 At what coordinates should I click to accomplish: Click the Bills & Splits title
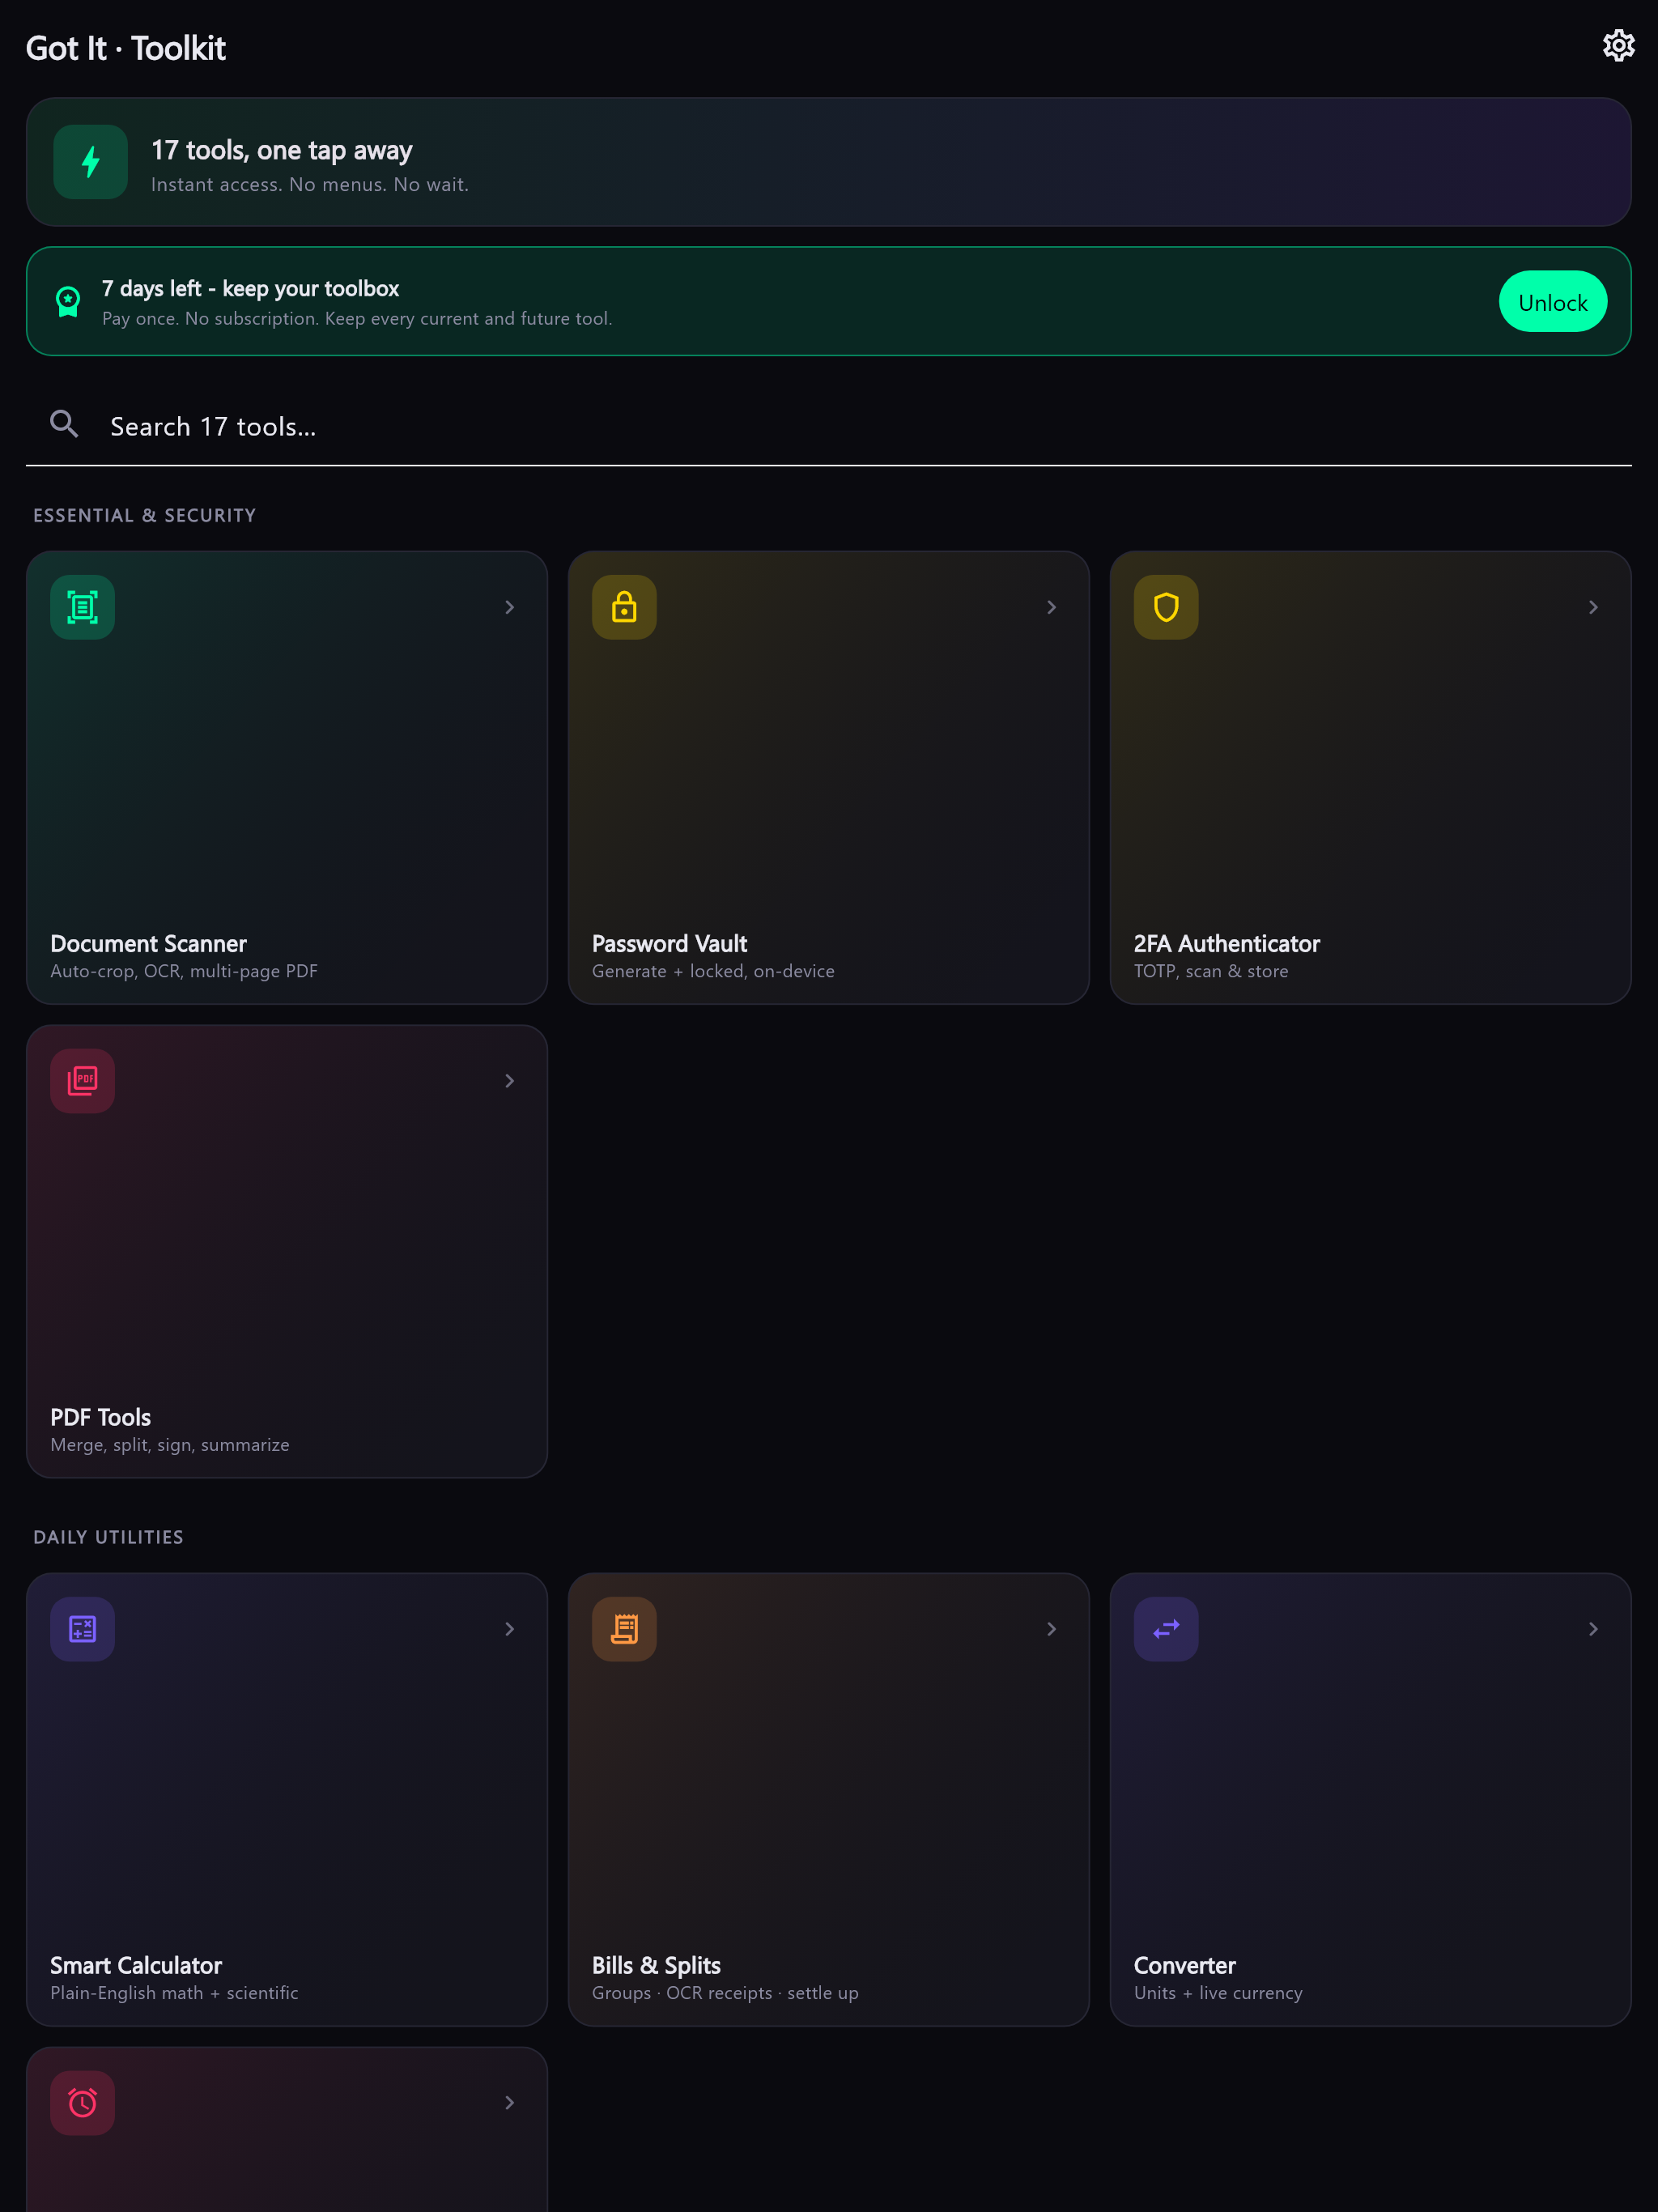656,1965
